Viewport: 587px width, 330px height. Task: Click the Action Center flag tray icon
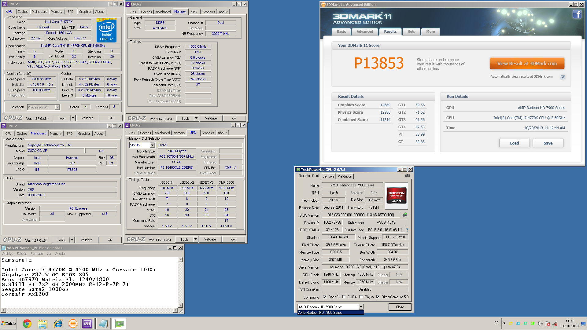(x=548, y=324)
